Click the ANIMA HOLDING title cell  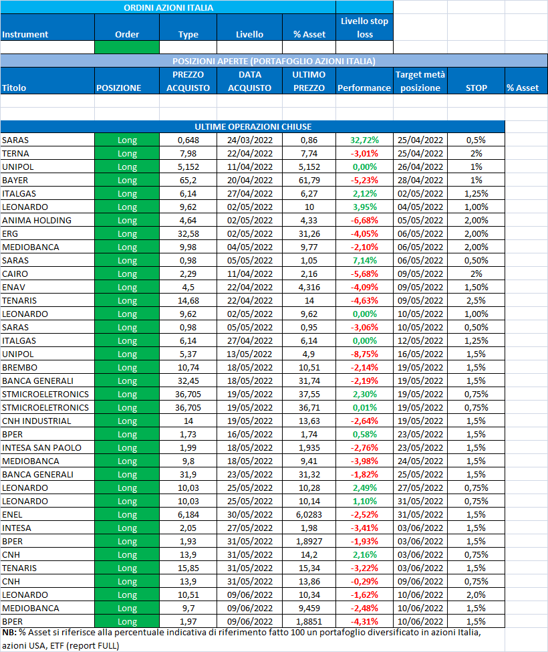(47, 221)
